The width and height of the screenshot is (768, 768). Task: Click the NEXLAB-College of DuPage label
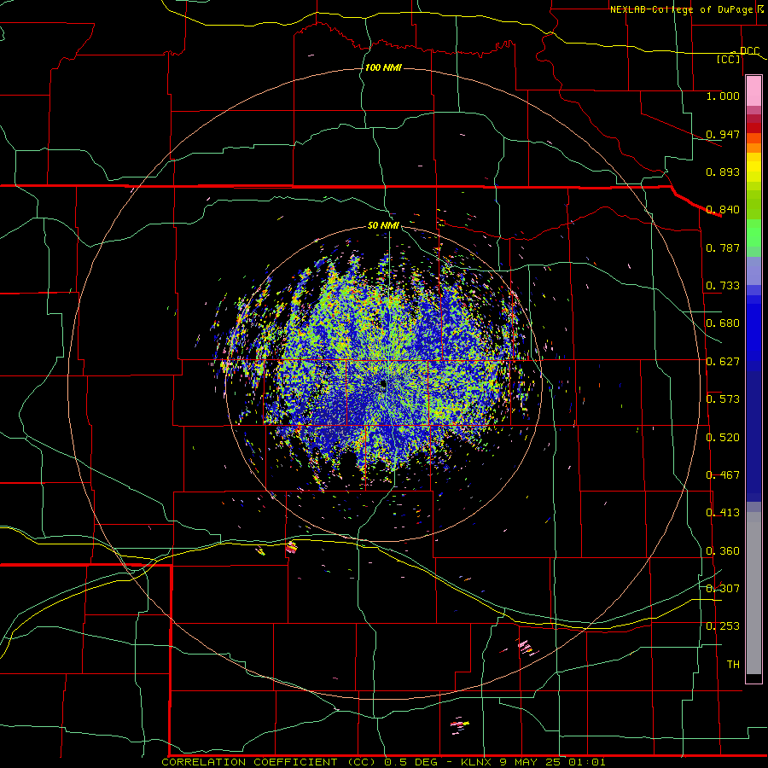click(x=681, y=9)
